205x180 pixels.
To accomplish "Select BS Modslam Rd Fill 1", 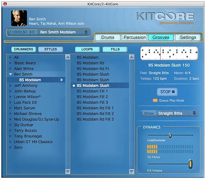I will 95,108.
